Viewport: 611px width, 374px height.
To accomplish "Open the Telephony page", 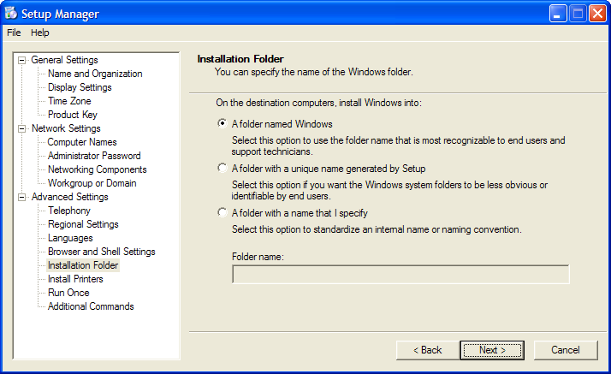I will coord(69,211).
